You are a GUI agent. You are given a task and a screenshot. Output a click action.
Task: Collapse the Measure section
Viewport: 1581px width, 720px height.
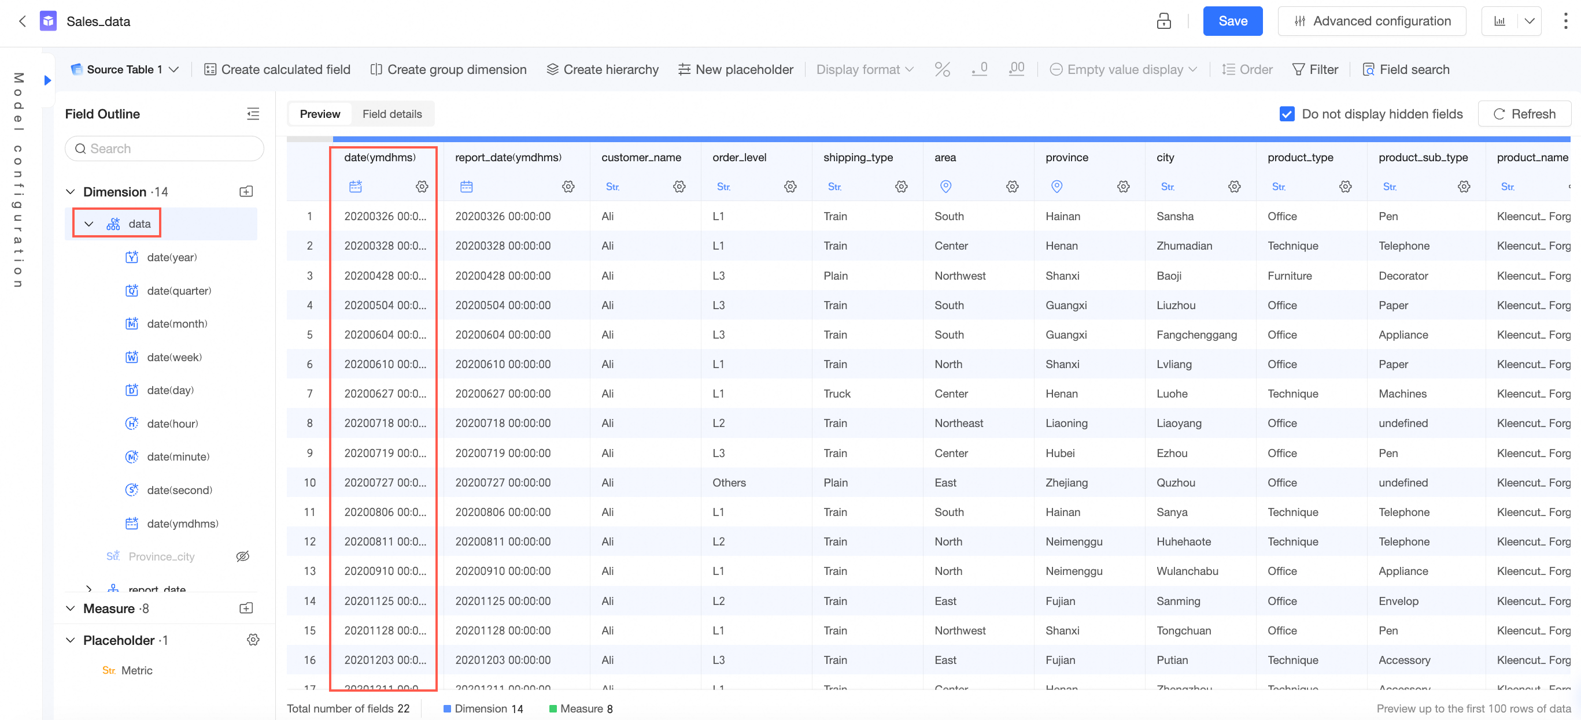click(x=71, y=608)
